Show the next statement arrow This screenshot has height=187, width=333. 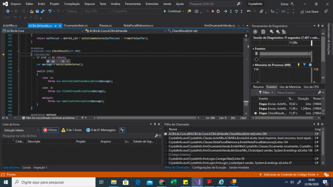click(225, 11)
